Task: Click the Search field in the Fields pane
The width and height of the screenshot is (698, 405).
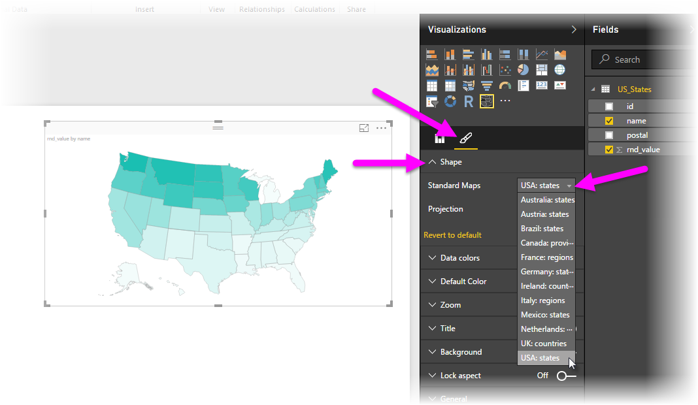Action: click(x=643, y=59)
